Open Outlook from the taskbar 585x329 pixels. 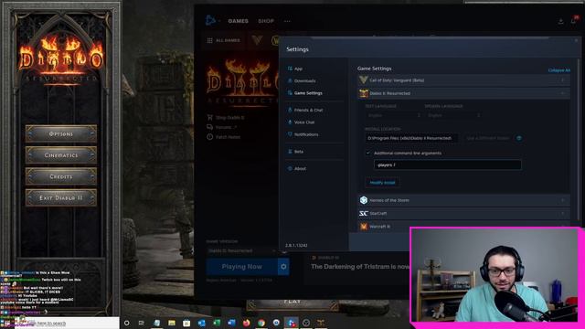201,323
